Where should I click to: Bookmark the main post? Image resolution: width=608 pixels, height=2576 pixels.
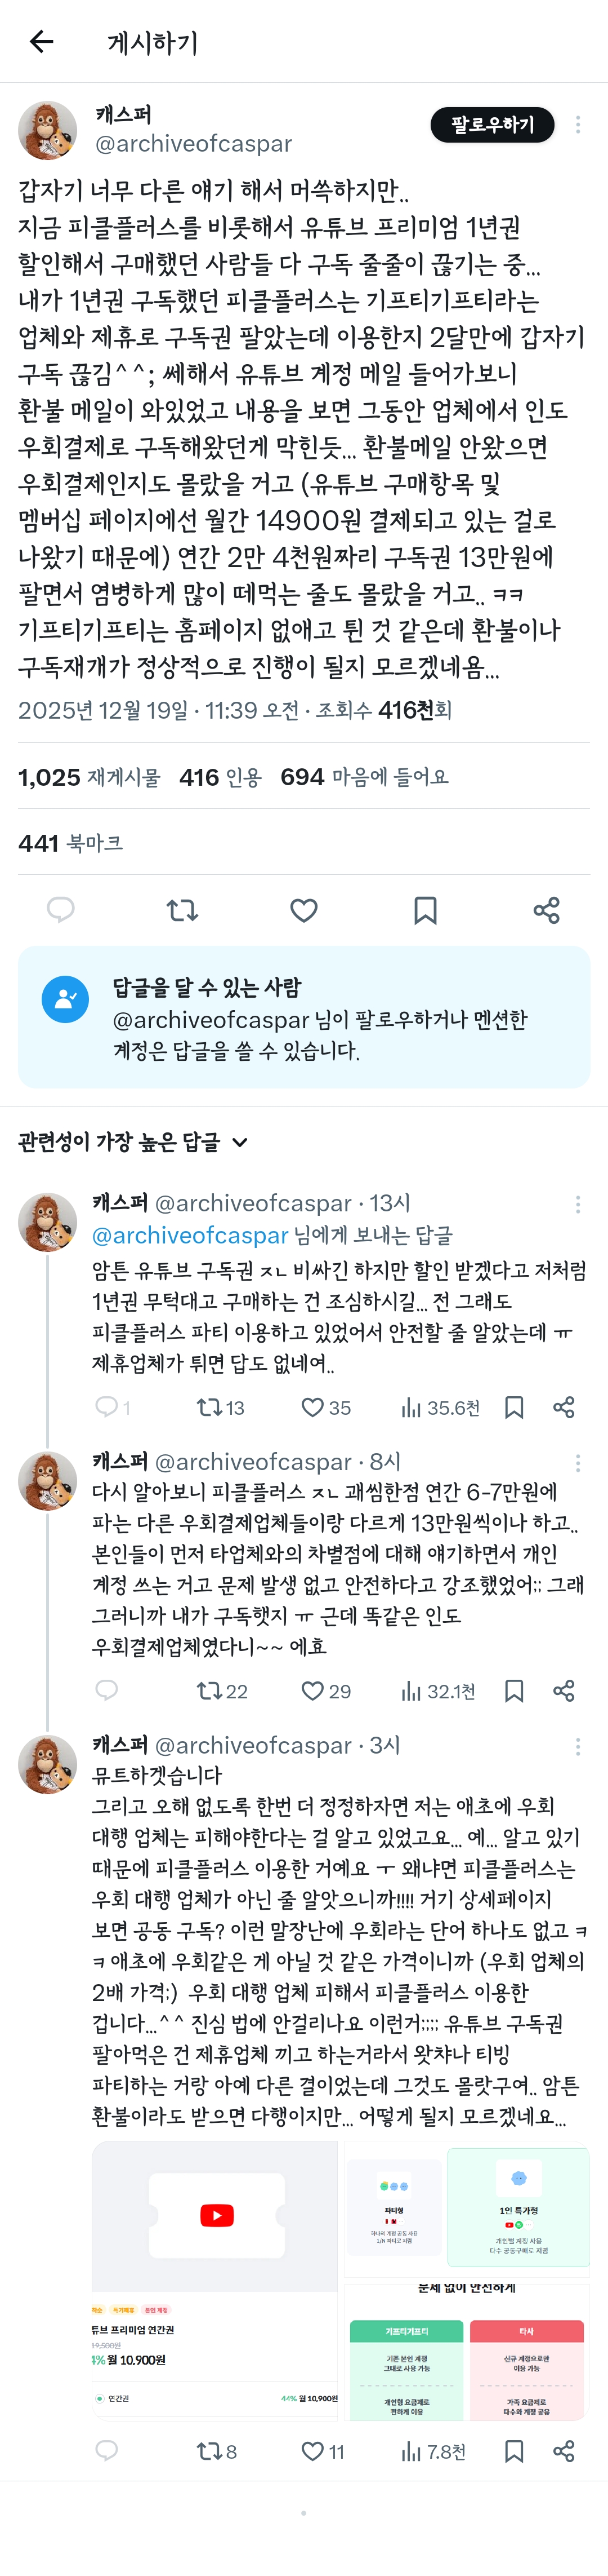point(425,909)
